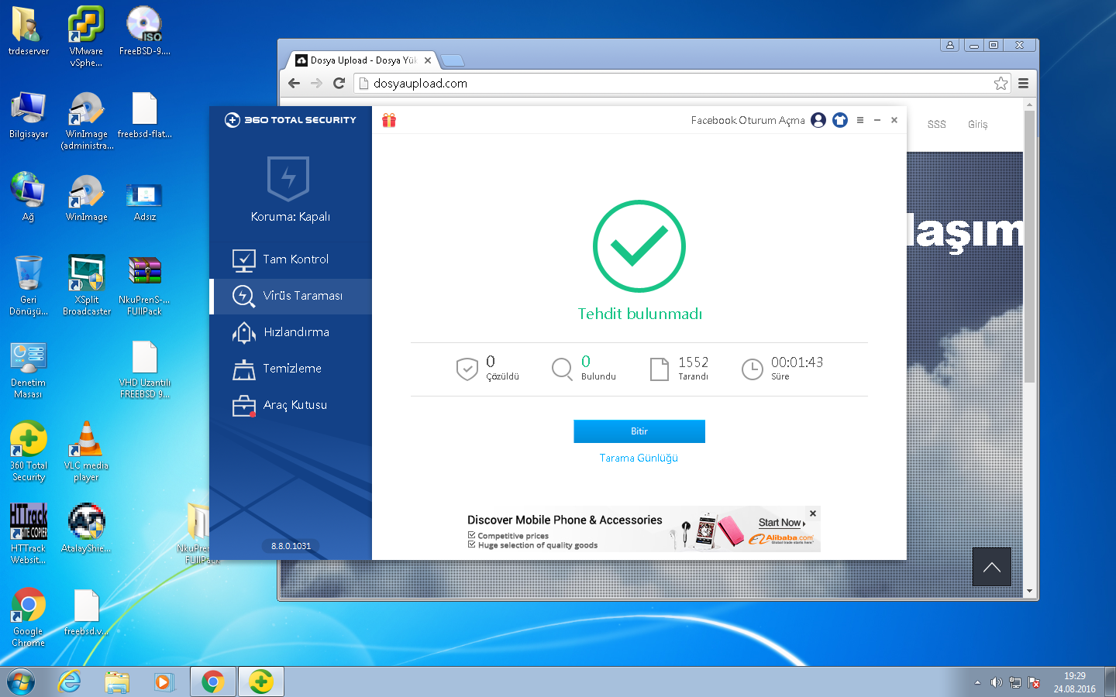Close the Alibaba advertisement banner
1116x697 pixels.
(x=813, y=513)
